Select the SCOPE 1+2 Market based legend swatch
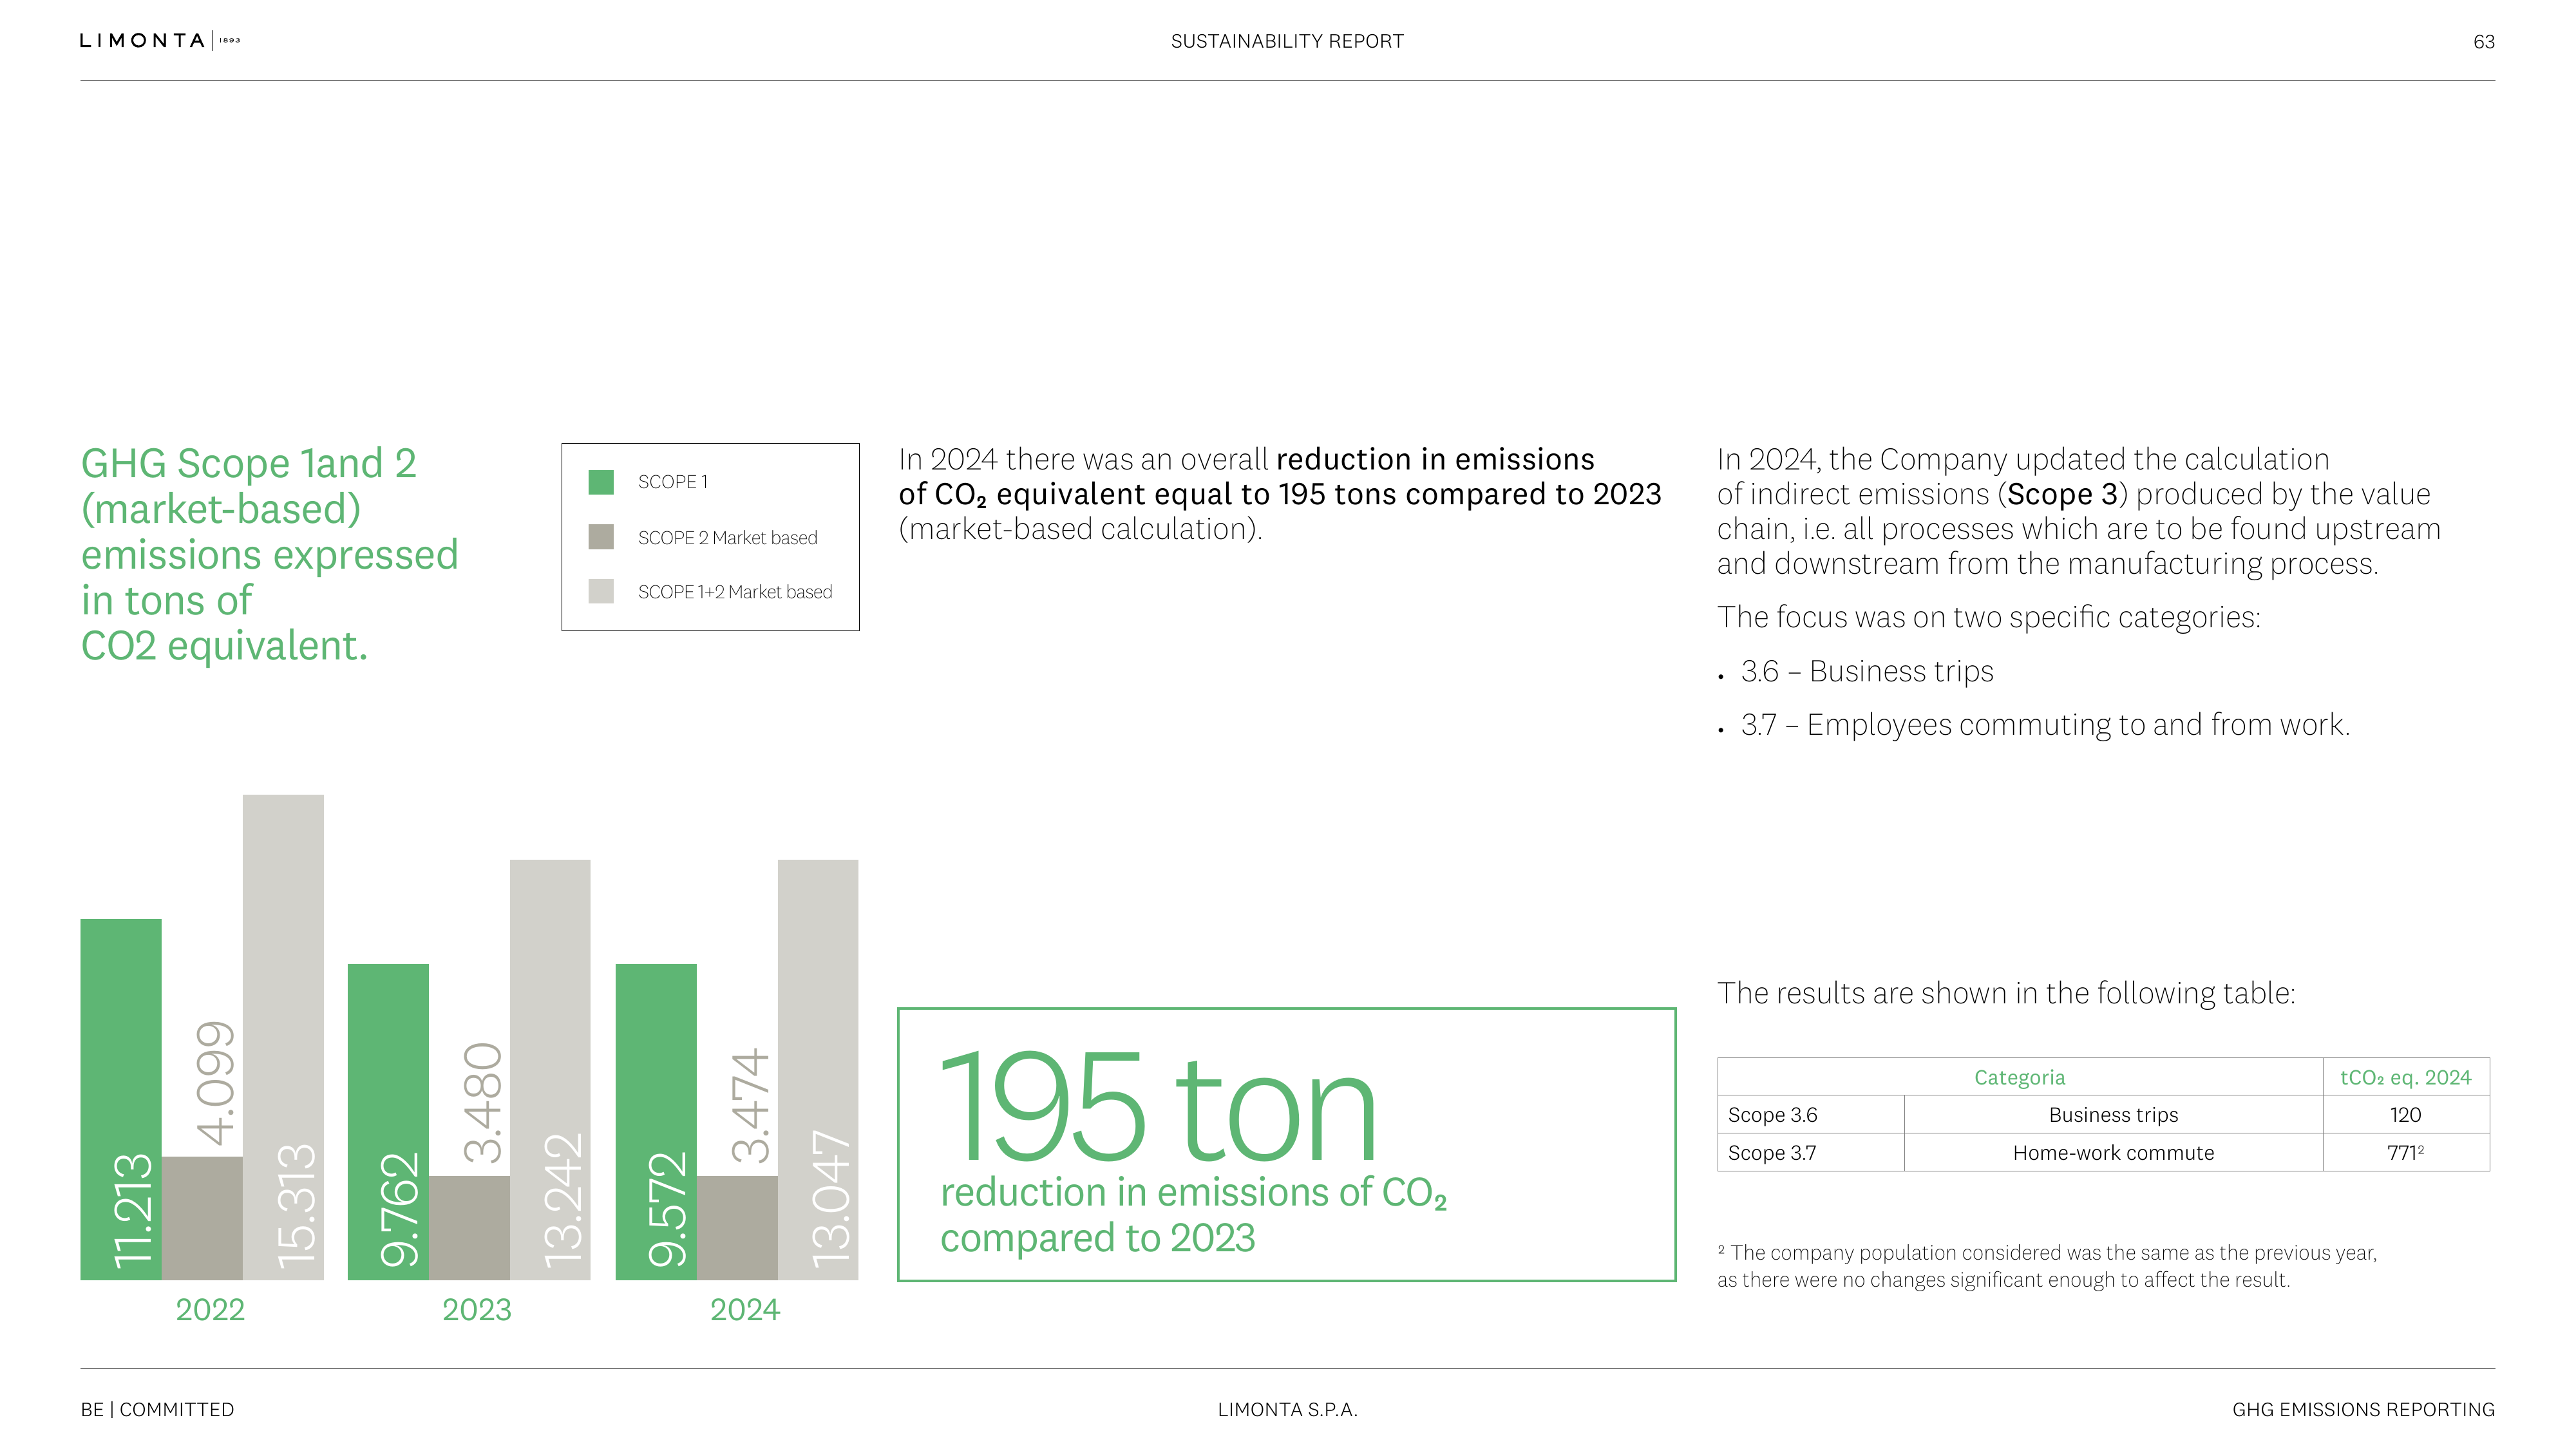2576x1449 pixels. [601, 591]
